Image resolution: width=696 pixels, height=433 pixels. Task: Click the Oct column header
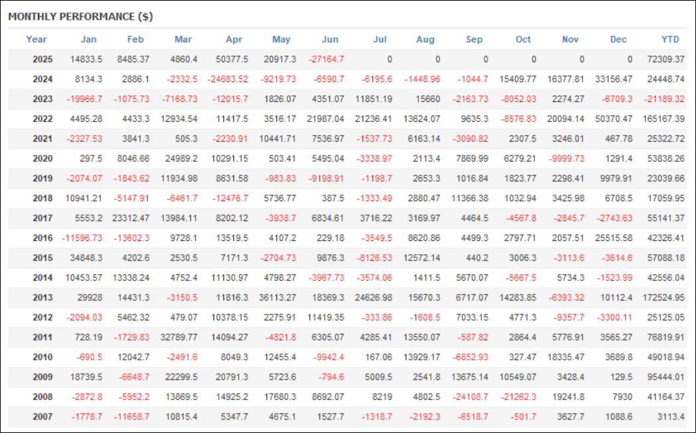point(524,40)
